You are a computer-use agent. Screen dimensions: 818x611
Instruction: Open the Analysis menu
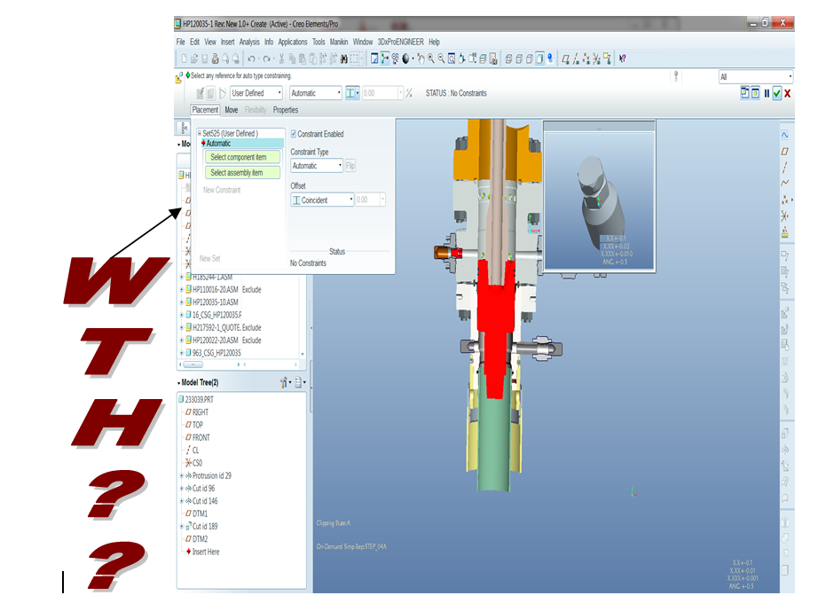coord(249,43)
